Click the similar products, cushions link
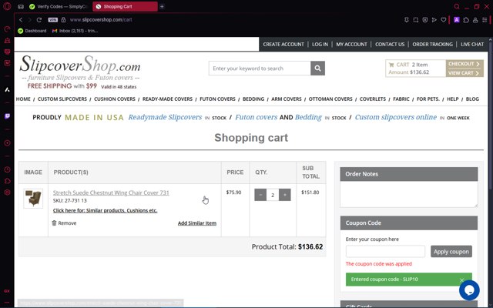This screenshot has height=308, width=493. click(x=105, y=210)
